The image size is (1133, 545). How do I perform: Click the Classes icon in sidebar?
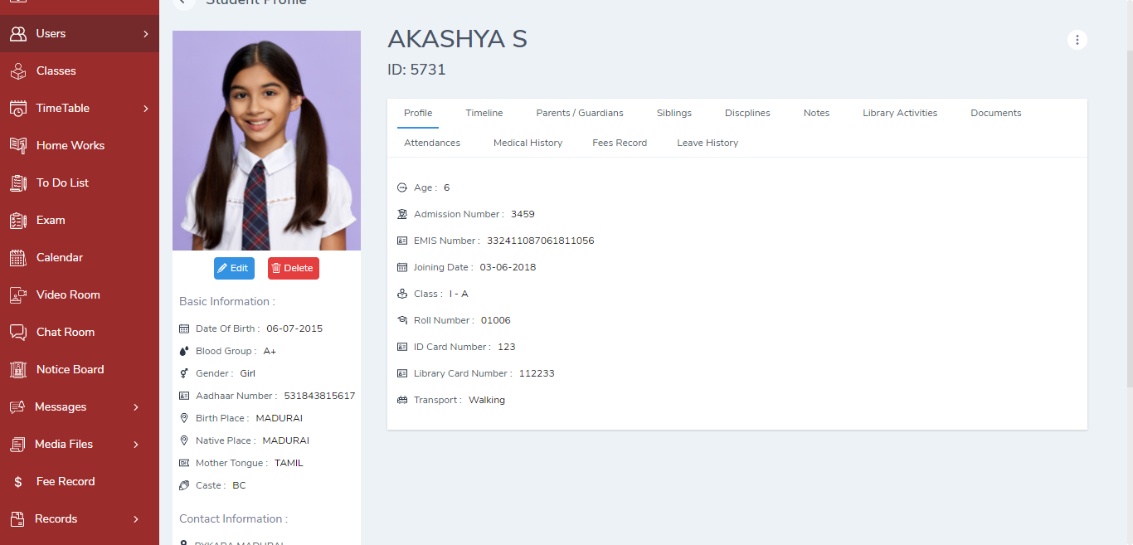18,71
